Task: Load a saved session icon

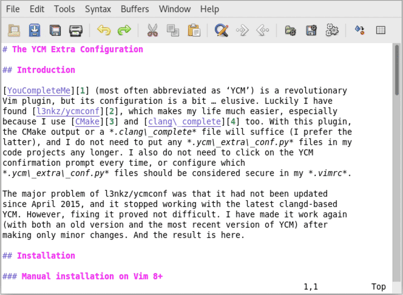Action: point(291,30)
